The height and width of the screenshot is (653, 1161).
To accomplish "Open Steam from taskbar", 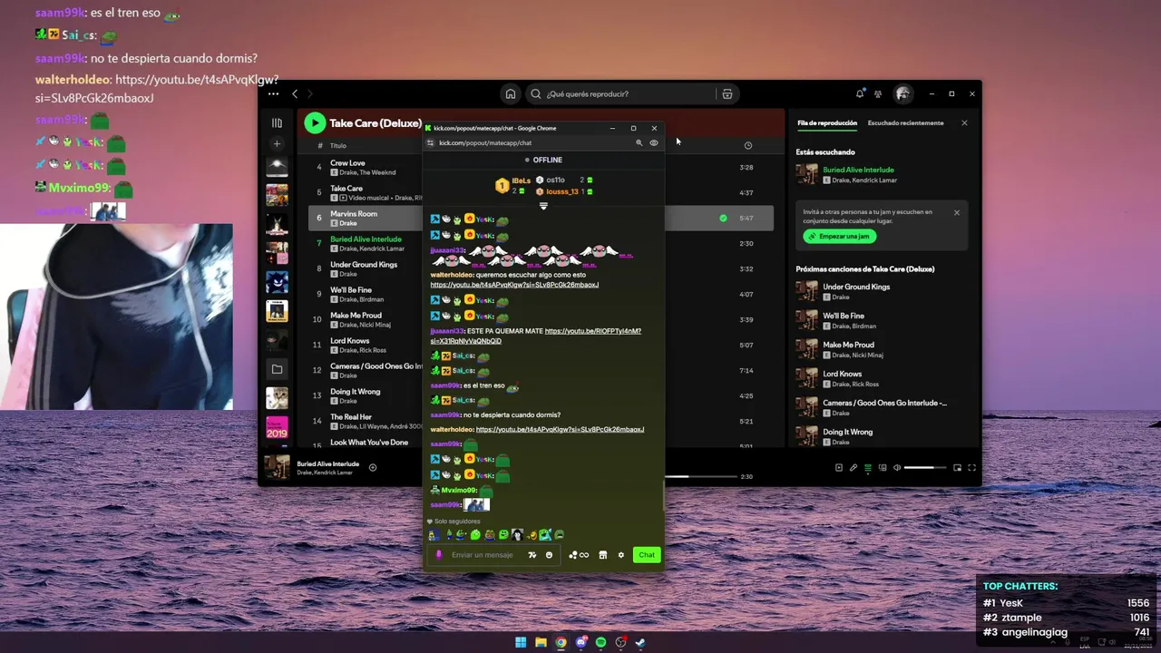I will 640,642.
